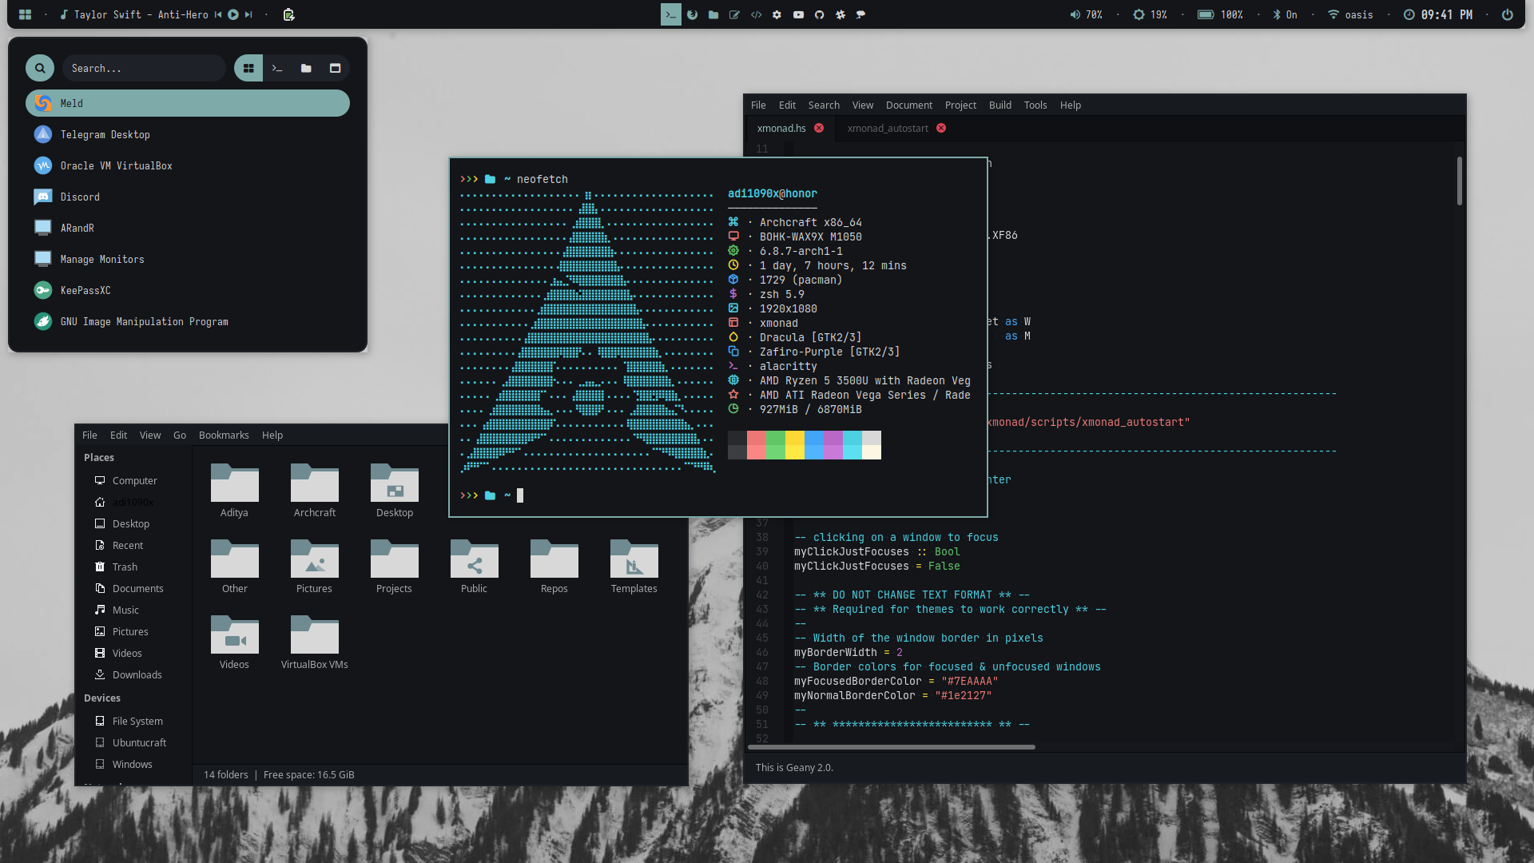Viewport: 1534px width, 863px height.
Task: Switch to the Firefox workspace icon
Action: (x=692, y=14)
